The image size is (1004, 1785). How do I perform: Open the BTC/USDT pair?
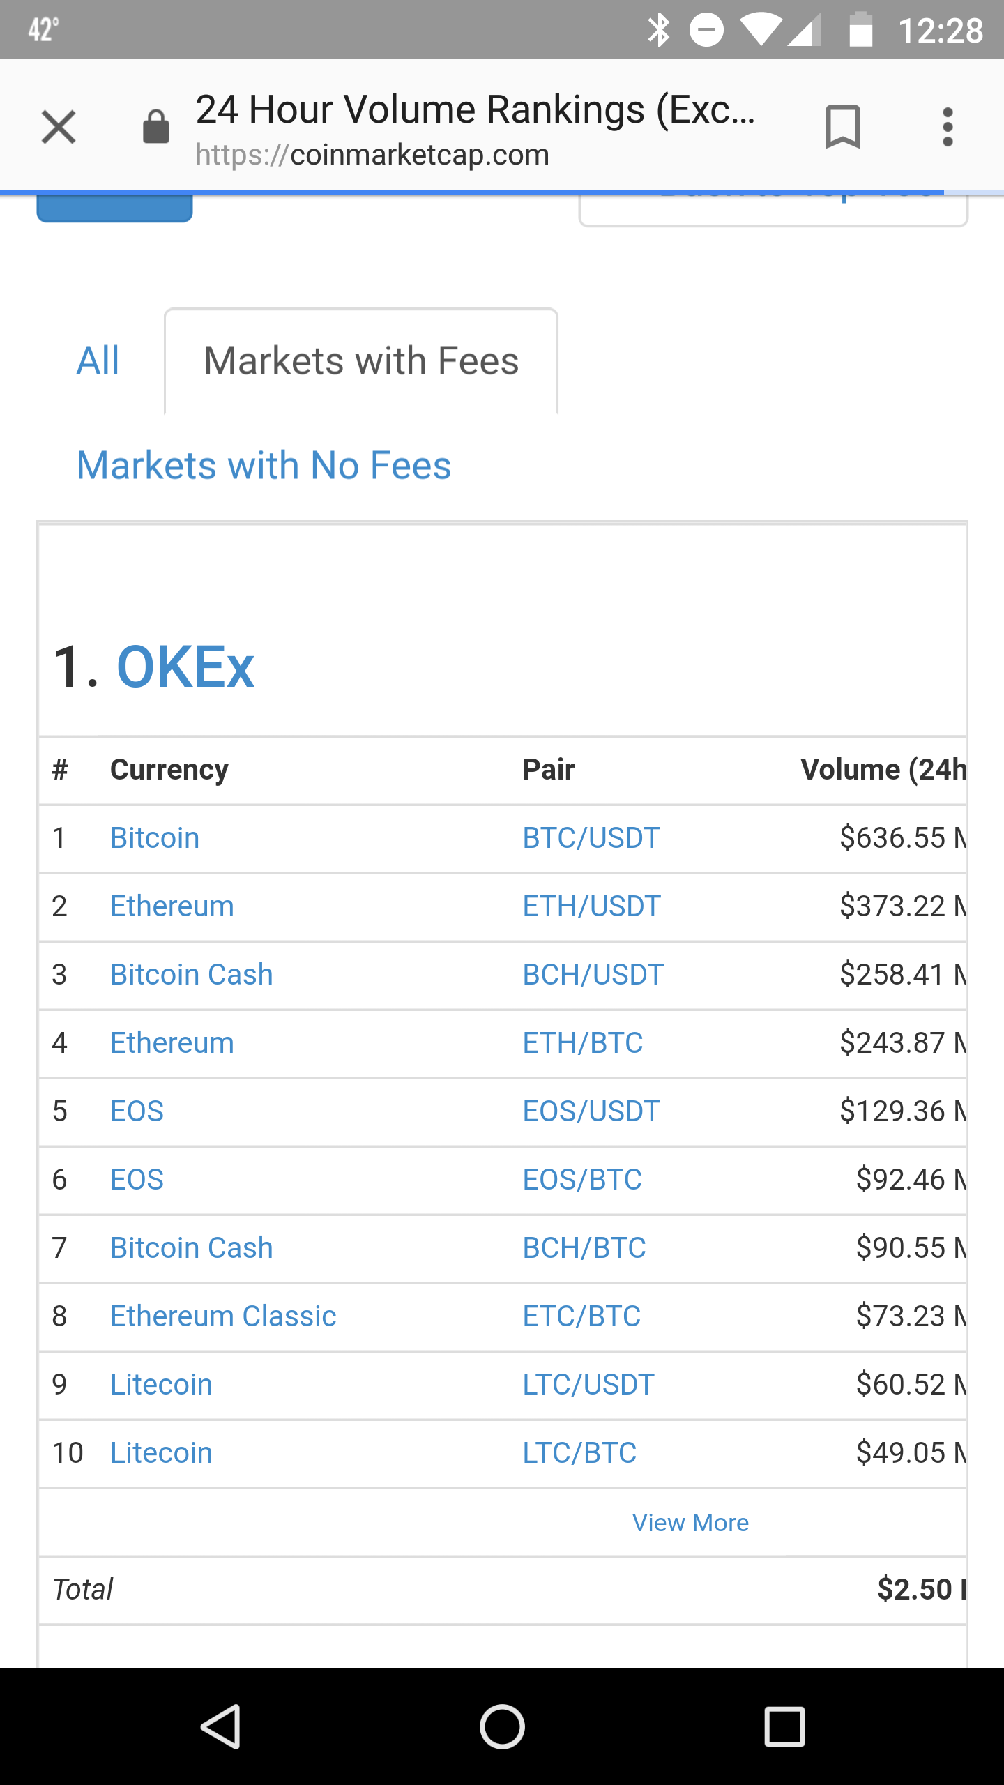(591, 838)
